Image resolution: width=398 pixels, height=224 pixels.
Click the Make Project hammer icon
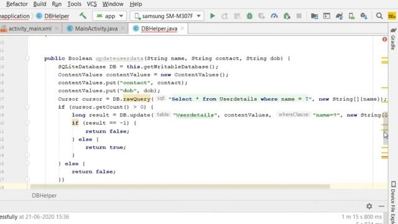click(83, 16)
